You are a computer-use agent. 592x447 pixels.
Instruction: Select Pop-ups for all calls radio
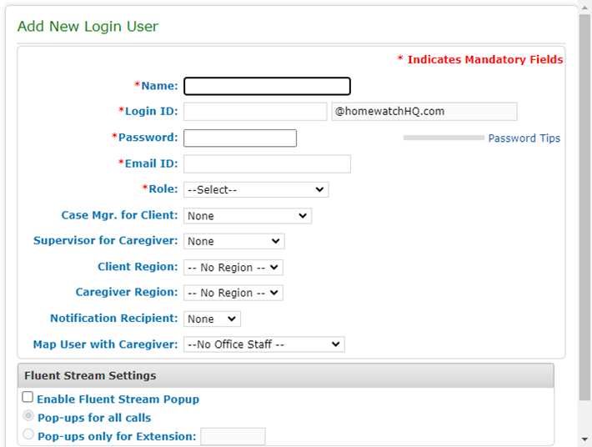click(x=29, y=417)
